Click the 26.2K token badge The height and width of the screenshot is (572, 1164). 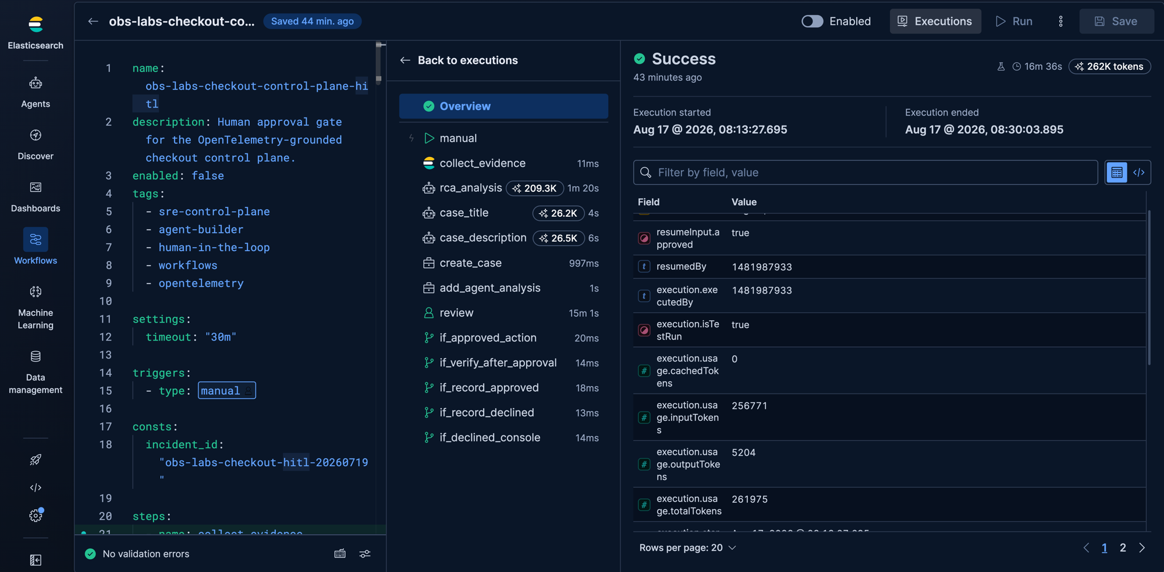pyautogui.click(x=558, y=213)
